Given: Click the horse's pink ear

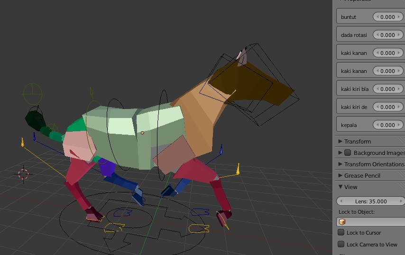Looking at the screenshot, I should [x=242, y=57].
